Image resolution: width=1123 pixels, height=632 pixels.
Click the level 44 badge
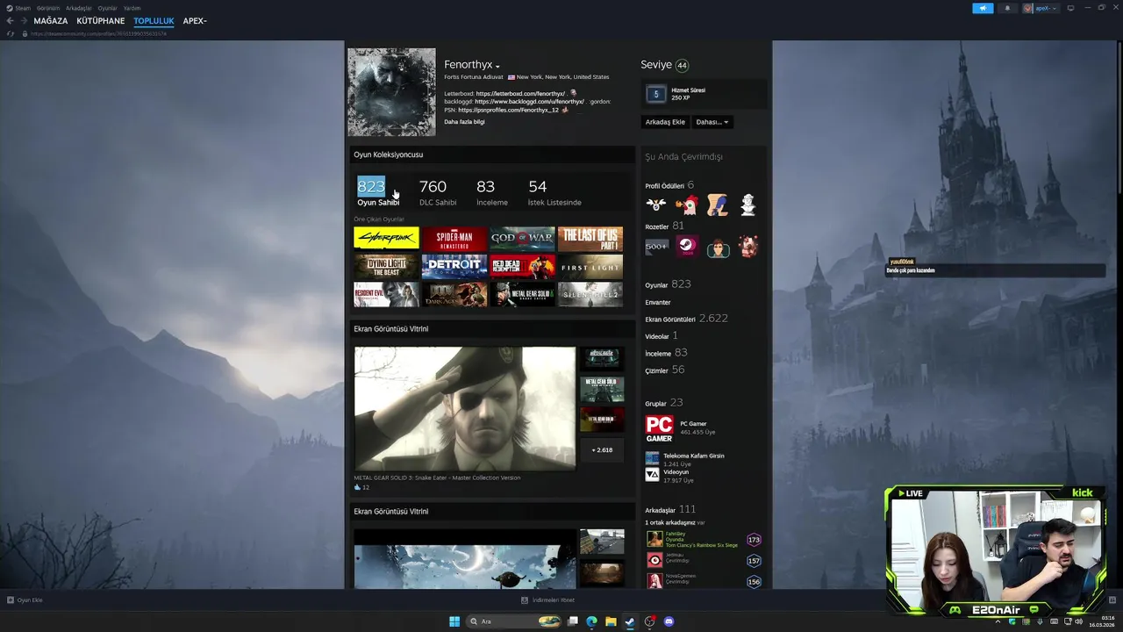click(682, 65)
